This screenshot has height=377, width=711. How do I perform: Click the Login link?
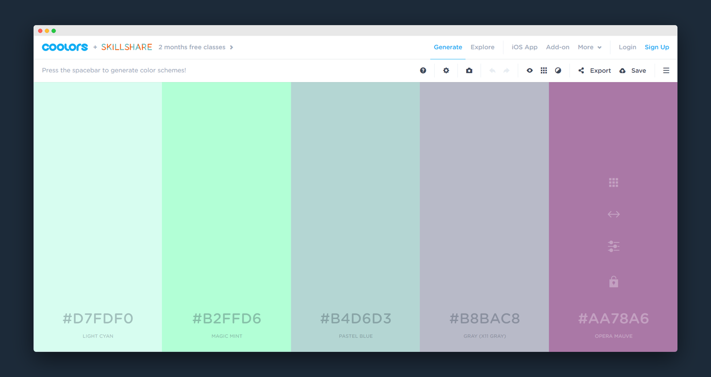(627, 47)
